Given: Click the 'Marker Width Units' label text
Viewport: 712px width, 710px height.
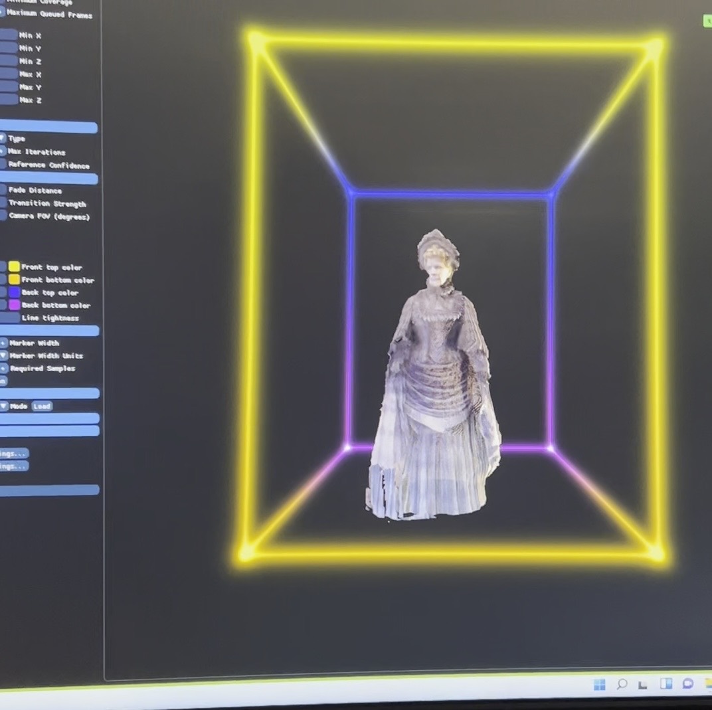Looking at the screenshot, I should coord(46,355).
